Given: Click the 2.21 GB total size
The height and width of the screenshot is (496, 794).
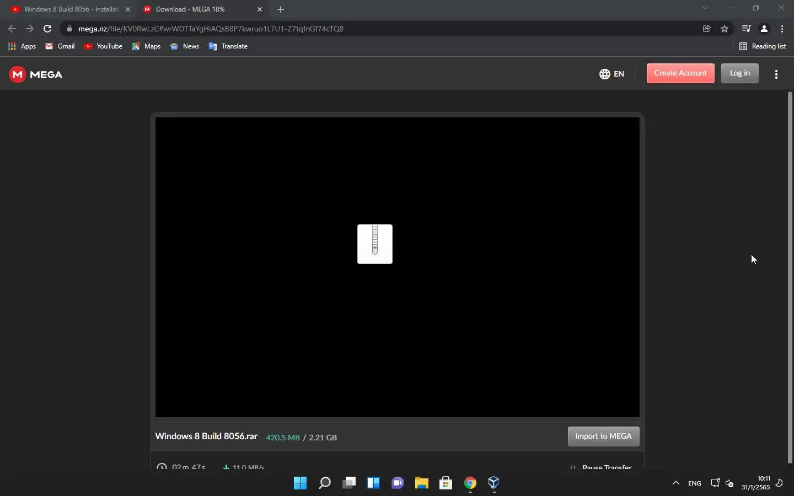Looking at the screenshot, I should coord(323,438).
